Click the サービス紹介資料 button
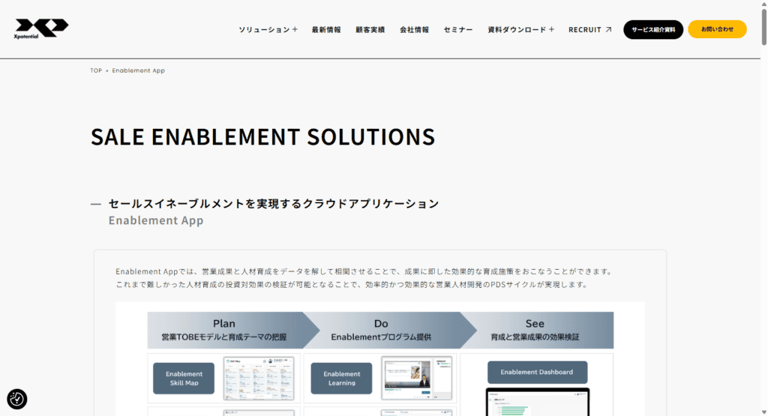768x416 pixels. (653, 29)
